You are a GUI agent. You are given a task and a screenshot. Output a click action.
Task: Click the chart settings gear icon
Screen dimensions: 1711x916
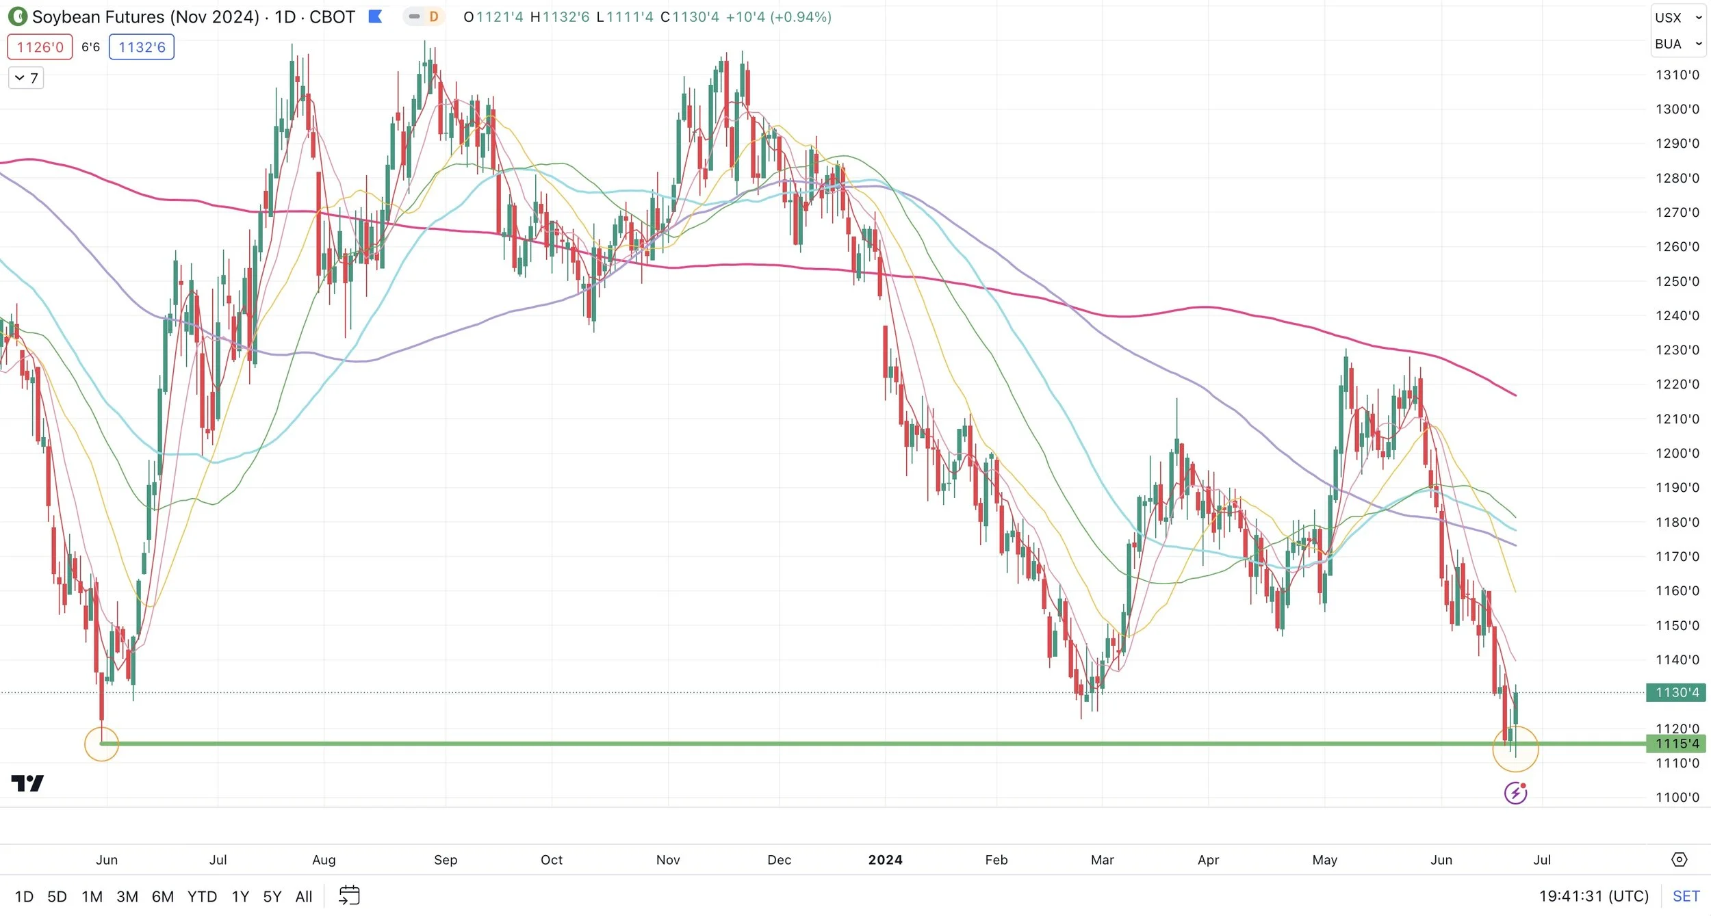coord(1680,860)
